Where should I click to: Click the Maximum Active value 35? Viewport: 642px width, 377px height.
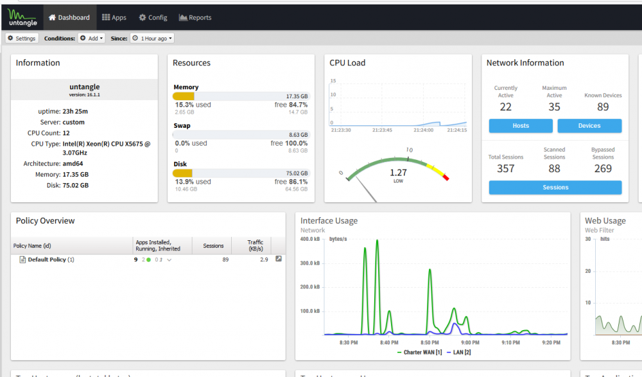pyautogui.click(x=555, y=107)
